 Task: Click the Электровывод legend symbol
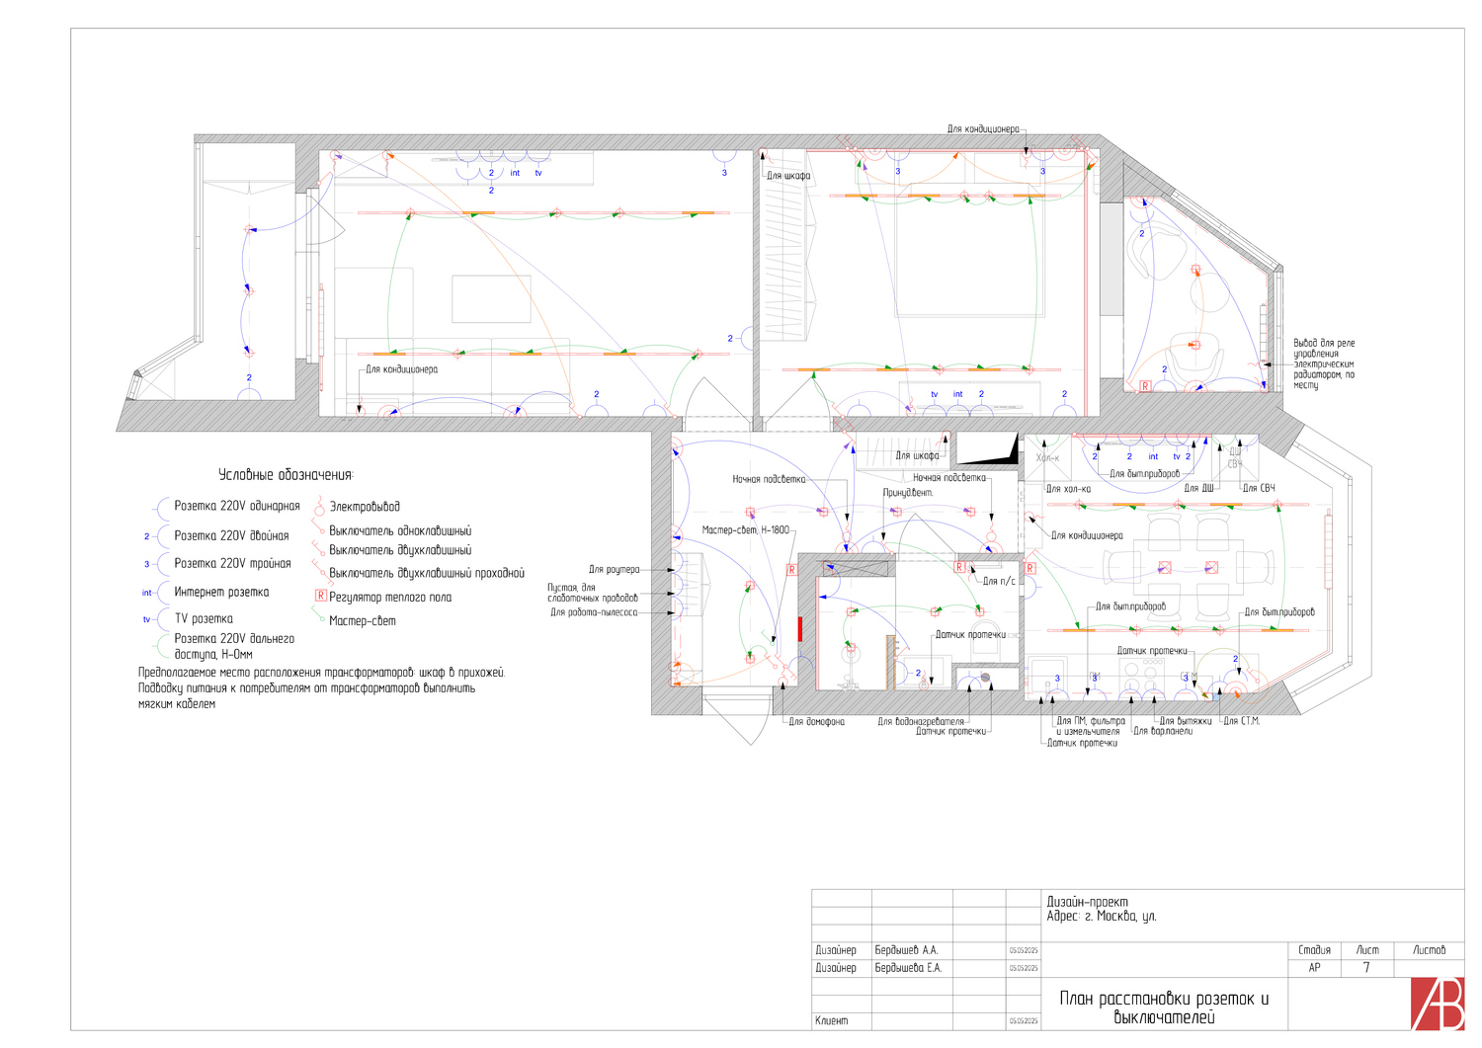pyautogui.click(x=319, y=508)
